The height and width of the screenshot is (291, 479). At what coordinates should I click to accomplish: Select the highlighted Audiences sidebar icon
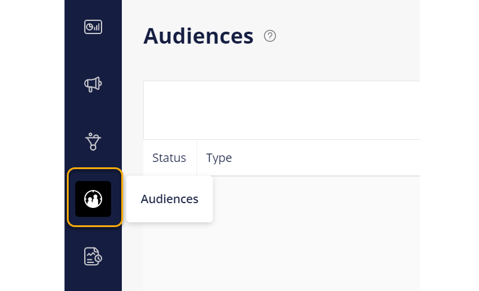pyautogui.click(x=93, y=199)
